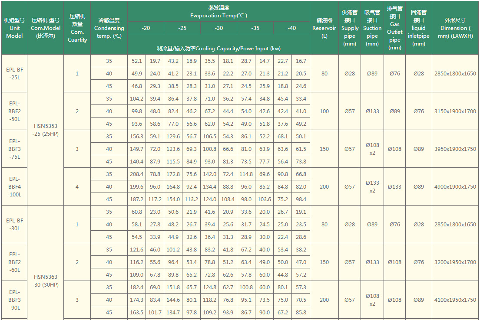Click the 3950x1900x1750 dimension cell
The width and height of the screenshot is (480, 320).
[x=455, y=149]
